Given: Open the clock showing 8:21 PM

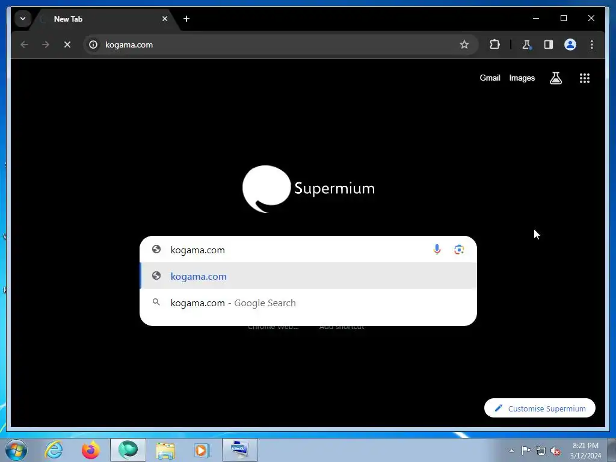Looking at the screenshot, I should click(x=585, y=450).
